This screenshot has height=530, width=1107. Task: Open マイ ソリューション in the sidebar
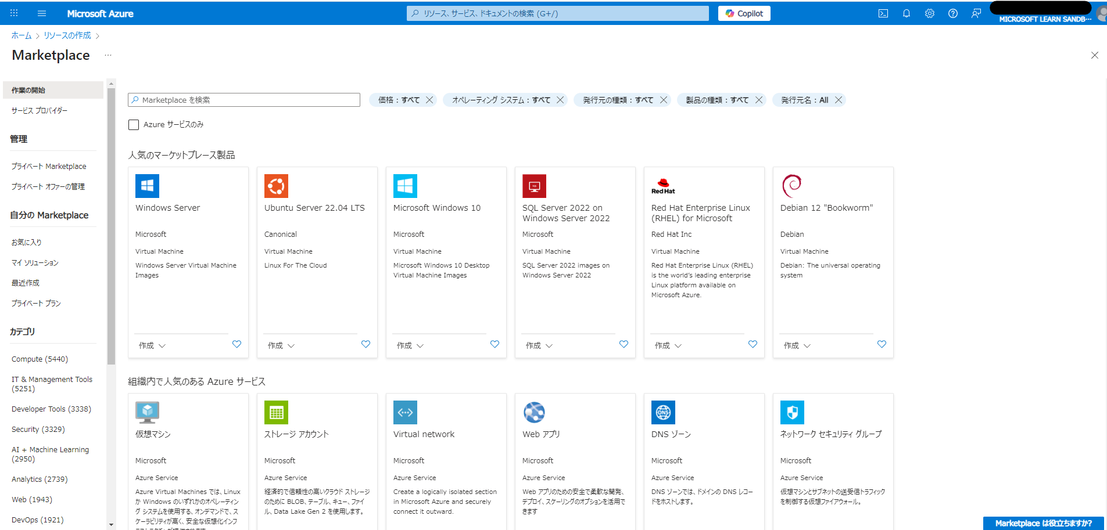click(35, 262)
